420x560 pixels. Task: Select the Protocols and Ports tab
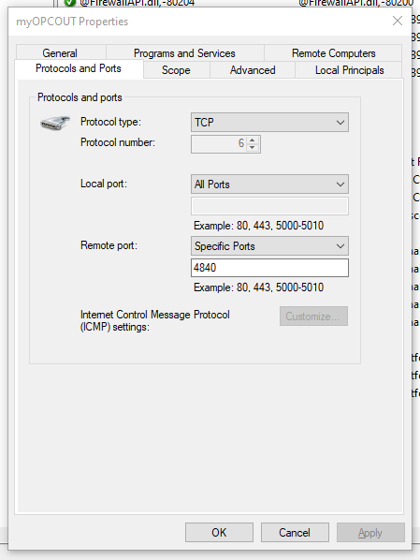click(79, 68)
